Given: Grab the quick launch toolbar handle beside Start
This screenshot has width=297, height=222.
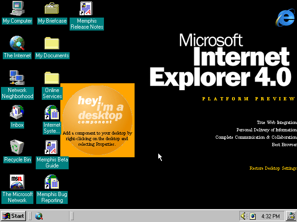Looking at the screenshot, I should pos(30,216).
